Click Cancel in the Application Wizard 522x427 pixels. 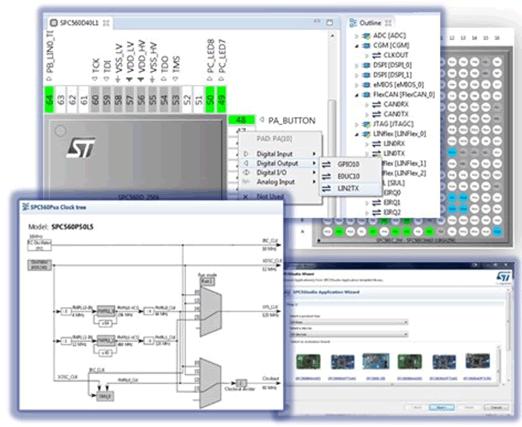(496, 407)
